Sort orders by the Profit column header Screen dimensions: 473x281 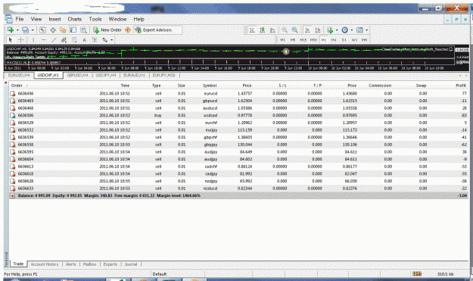tap(461, 86)
